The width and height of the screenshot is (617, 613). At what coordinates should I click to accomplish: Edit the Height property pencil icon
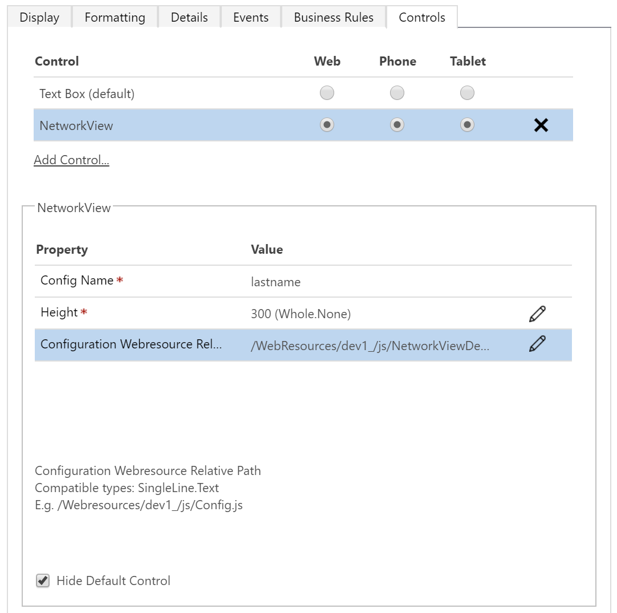point(537,314)
